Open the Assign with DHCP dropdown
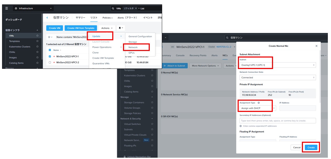The image size is (331, 159). pos(258,108)
